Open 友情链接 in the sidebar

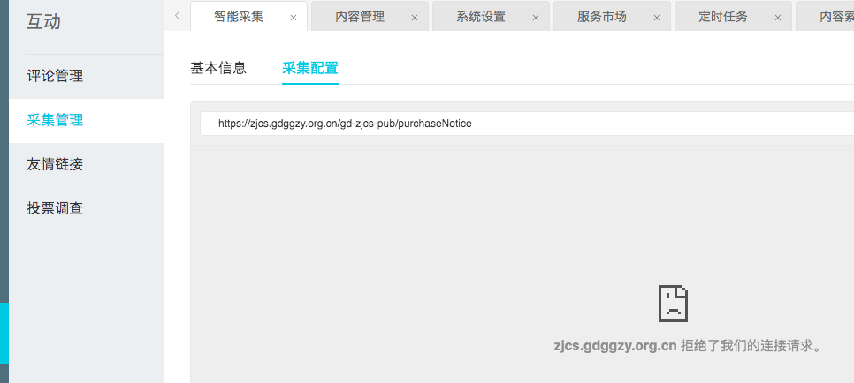pos(86,164)
